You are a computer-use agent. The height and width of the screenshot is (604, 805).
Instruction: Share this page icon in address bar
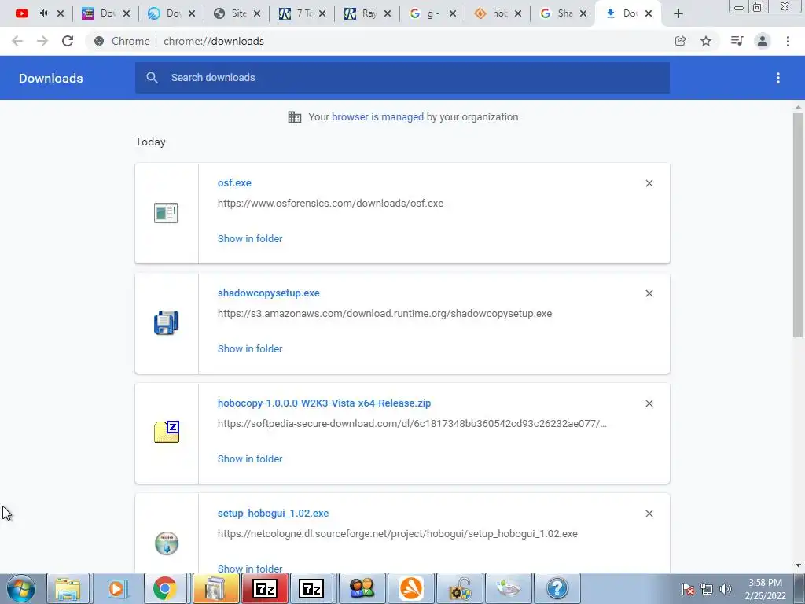tap(680, 41)
